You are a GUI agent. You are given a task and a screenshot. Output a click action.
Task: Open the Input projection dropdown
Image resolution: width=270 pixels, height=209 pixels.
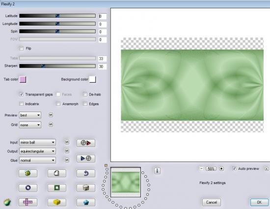point(37,142)
